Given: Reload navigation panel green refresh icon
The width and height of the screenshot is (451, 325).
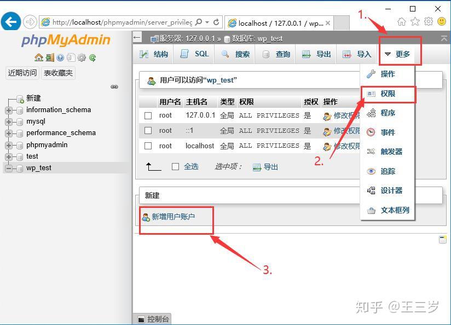Looking at the screenshot, I should point(92,57).
